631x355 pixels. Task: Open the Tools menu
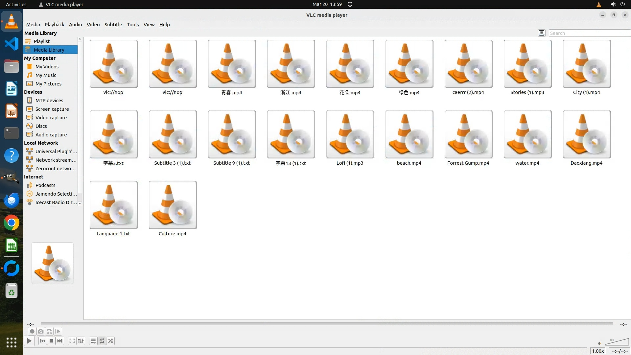(133, 25)
